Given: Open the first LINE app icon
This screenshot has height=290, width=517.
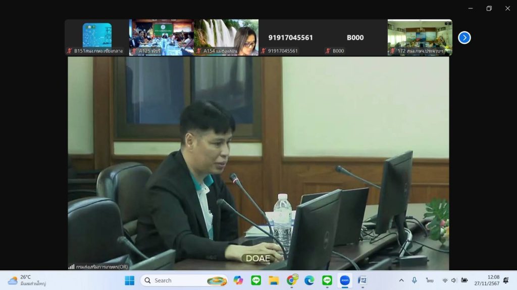Looking at the screenshot, I should coord(256,280).
